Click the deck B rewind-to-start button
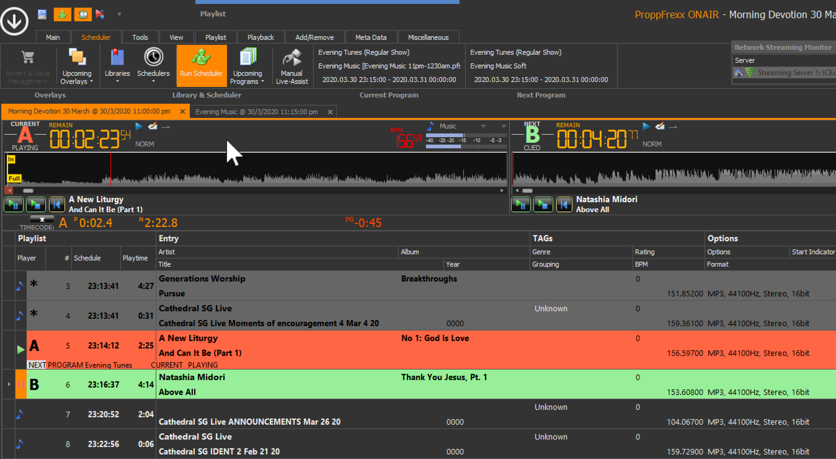 pos(564,205)
